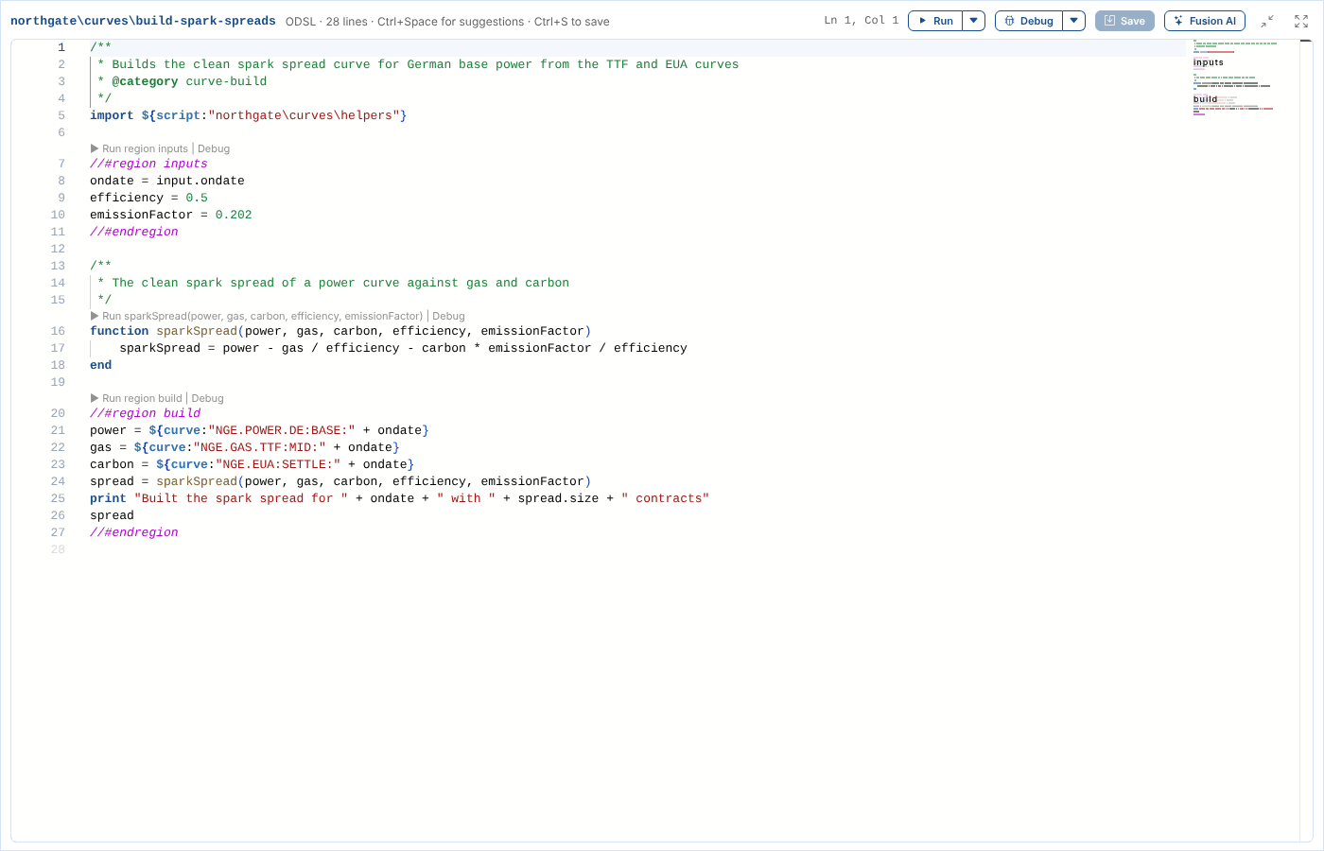Collapse the editor with the inward arrows icon
1324x851 pixels.
pyautogui.click(x=1267, y=21)
